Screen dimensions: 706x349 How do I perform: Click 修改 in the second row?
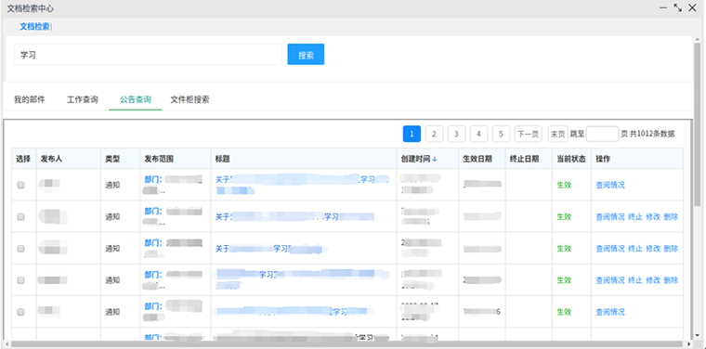(653, 217)
